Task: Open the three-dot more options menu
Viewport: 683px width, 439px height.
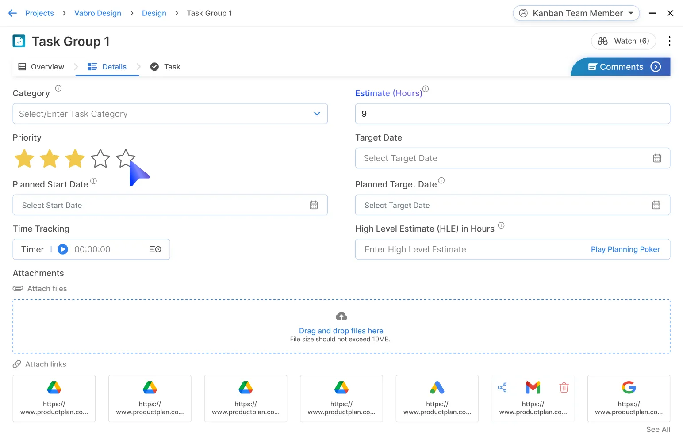Action: click(x=669, y=41)
